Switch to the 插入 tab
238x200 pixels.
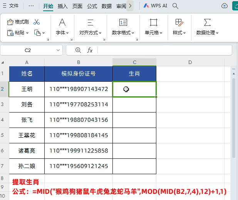click(x=62, y=6)
